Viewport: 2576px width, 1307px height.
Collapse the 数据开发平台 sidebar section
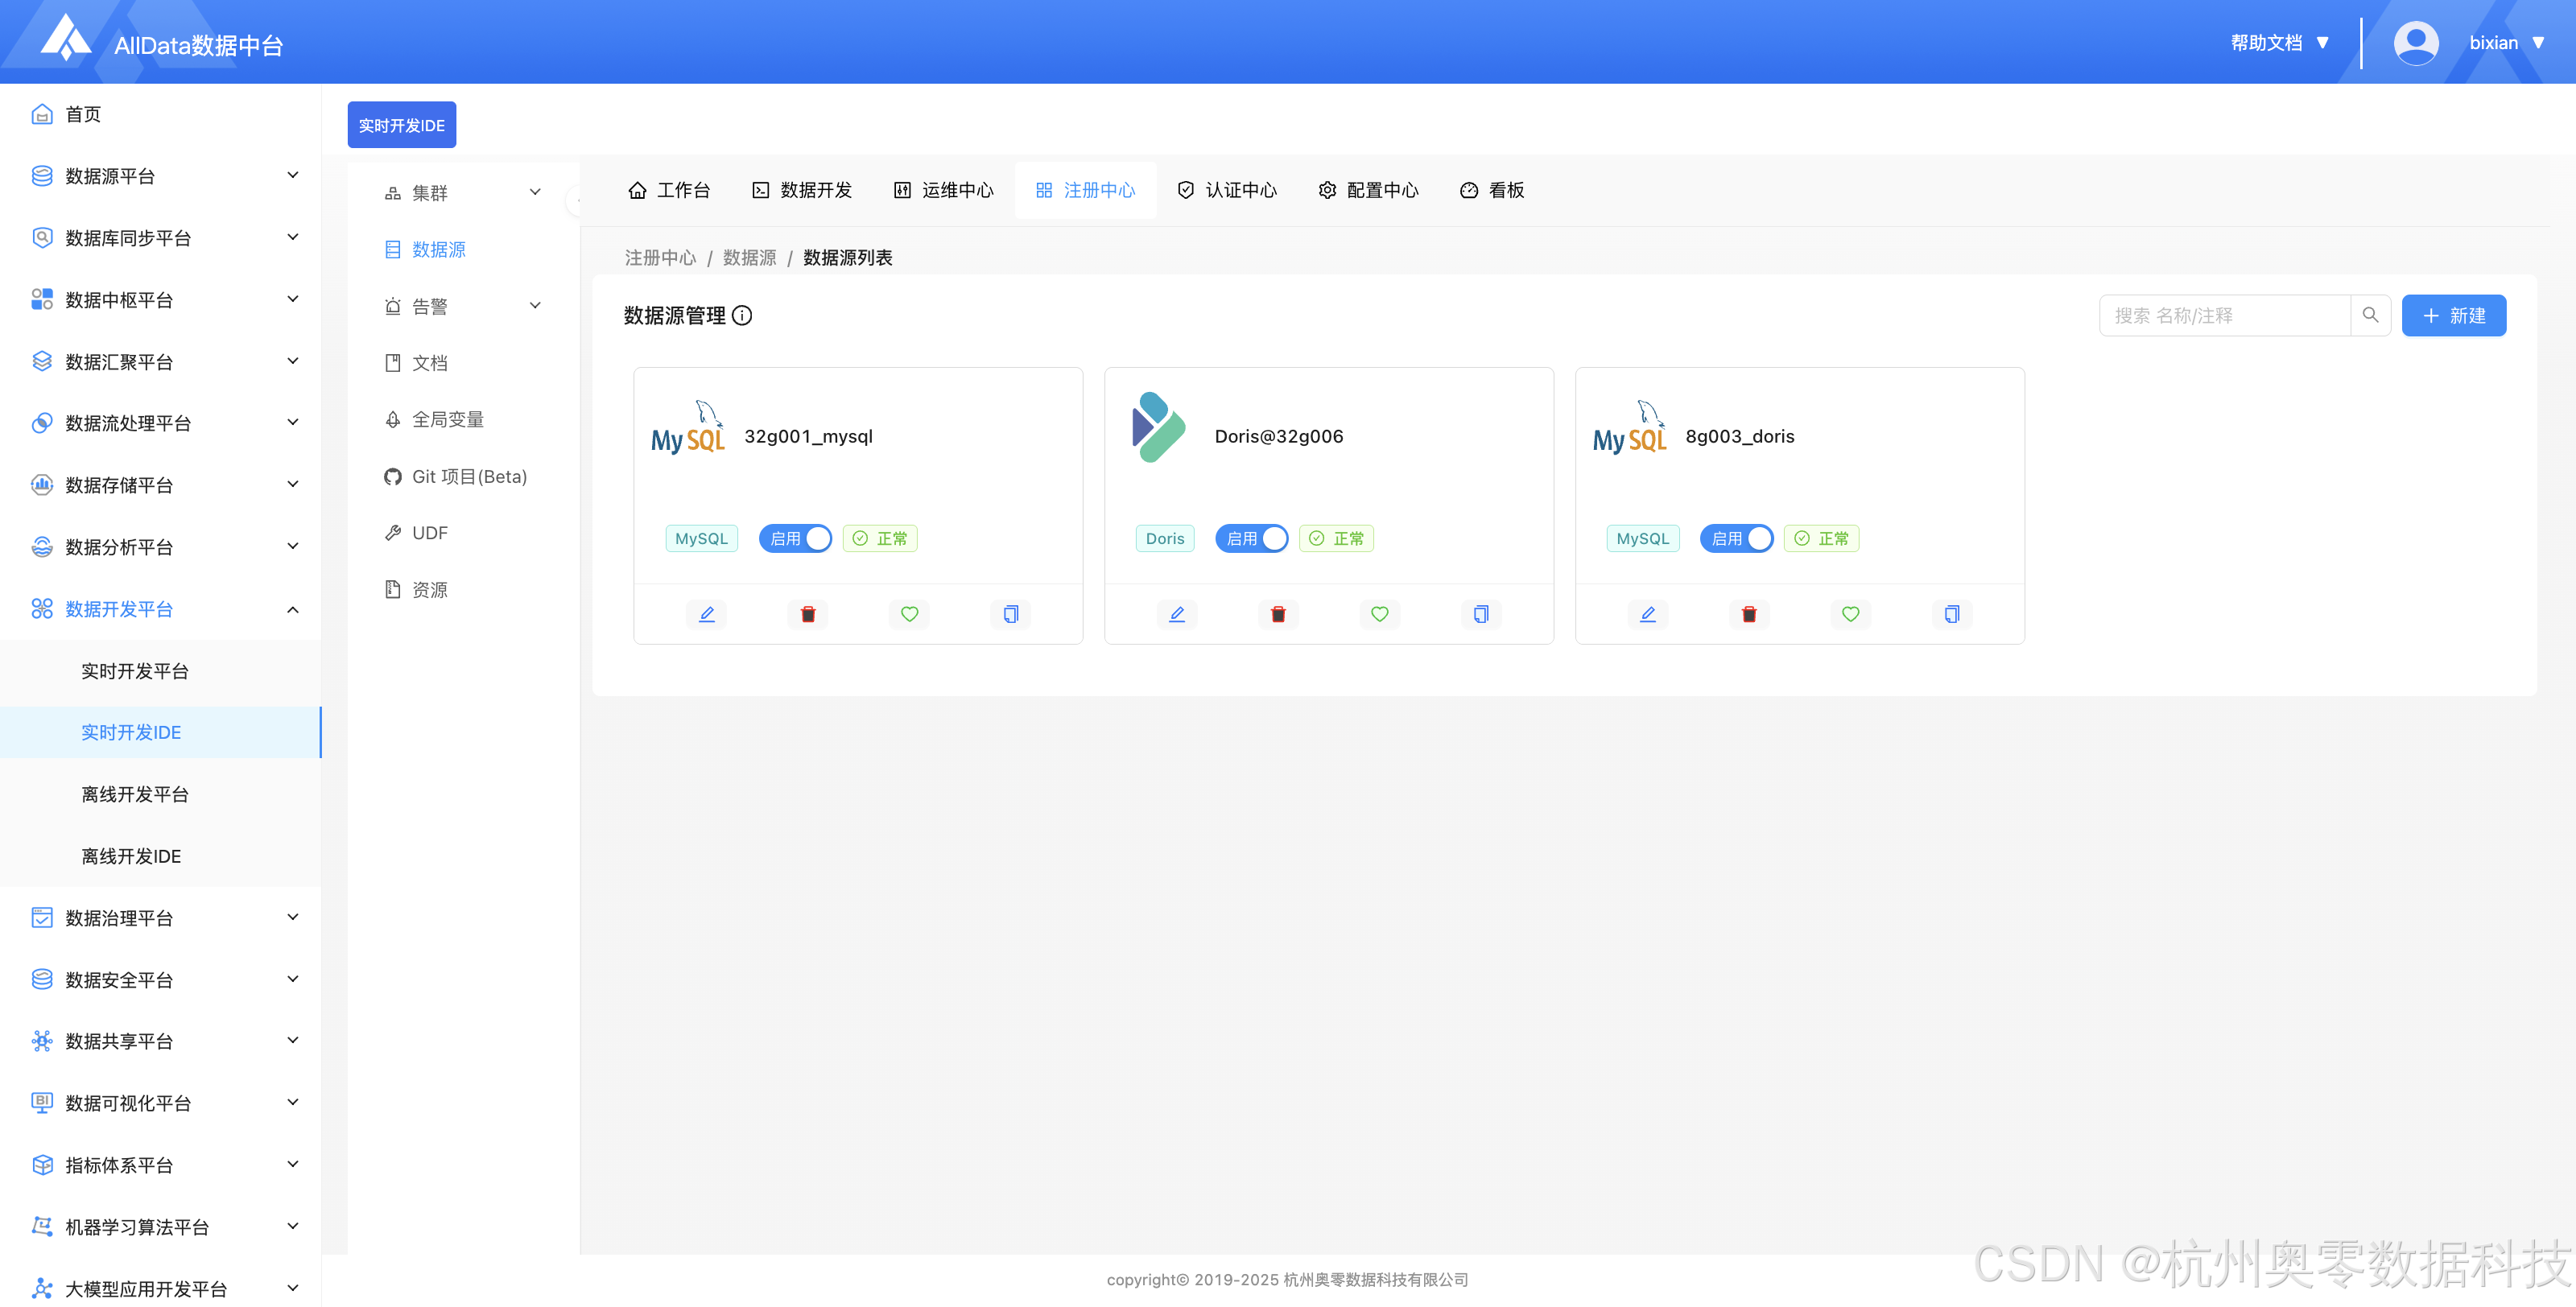click(x=160, y=609)
